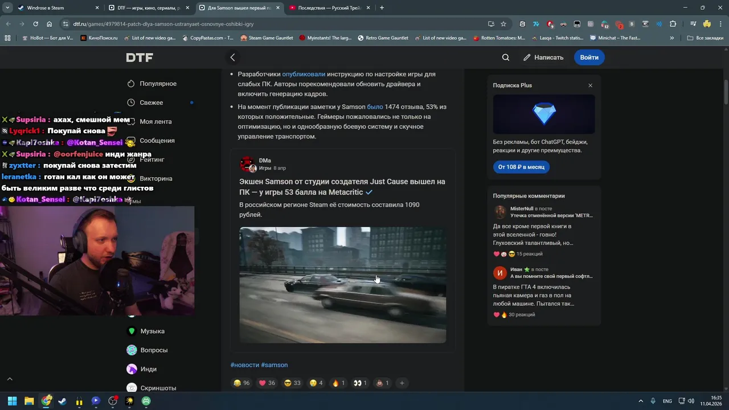Screen dimensions: 729x410
Task: Open the Все закладки folder
Action: click(706, 38)
